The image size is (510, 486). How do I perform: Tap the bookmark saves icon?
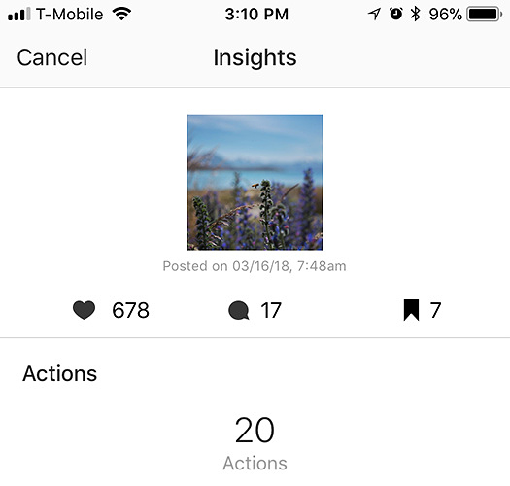pyautogui.click(x=411, y=310)
